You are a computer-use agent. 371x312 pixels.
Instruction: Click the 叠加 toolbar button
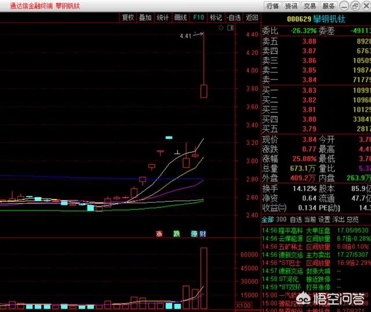[x=146, y=17]
